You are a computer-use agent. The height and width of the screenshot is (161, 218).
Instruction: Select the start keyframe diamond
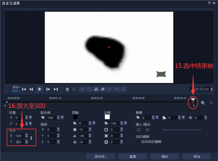click(7, 102)
